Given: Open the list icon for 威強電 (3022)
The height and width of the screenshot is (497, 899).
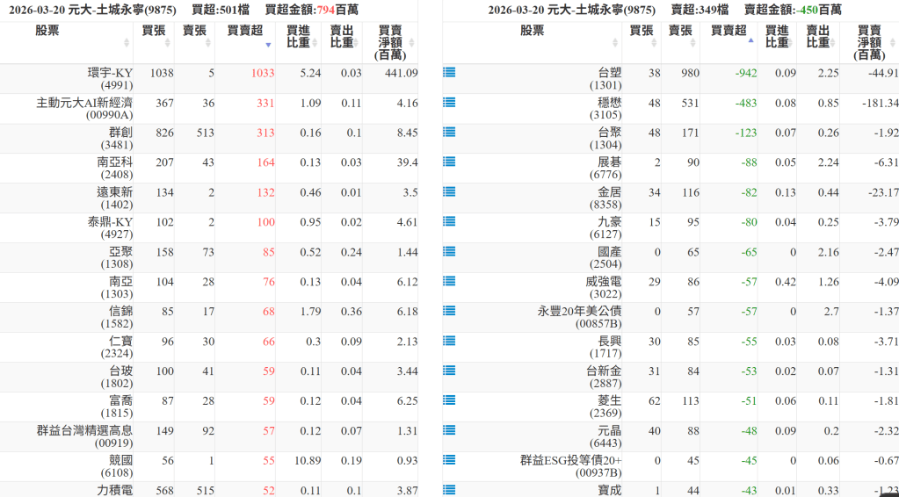Looking at the screenshot, I should (x=449, y=282).
